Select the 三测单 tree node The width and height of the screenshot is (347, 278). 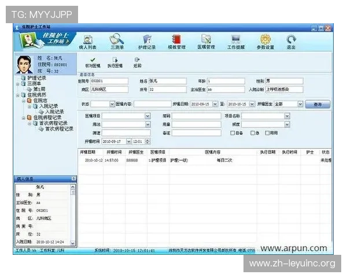coord(34,83)
